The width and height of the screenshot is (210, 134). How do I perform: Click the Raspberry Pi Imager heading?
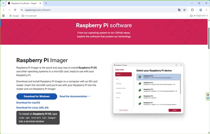42,60
